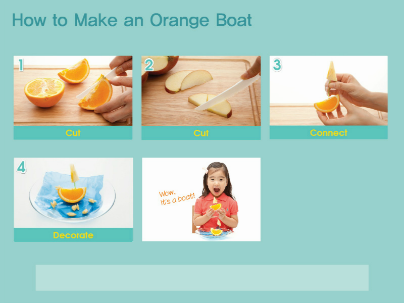404x303 pixels.
Task: Click the halved orange in step 1
Action: coord(44,92)
